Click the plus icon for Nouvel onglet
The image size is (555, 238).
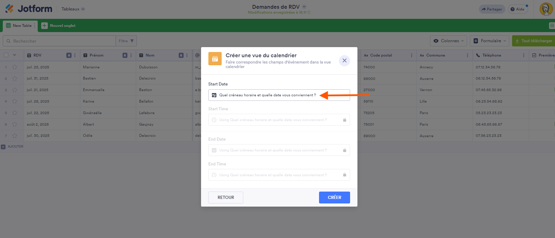(44, 25)
